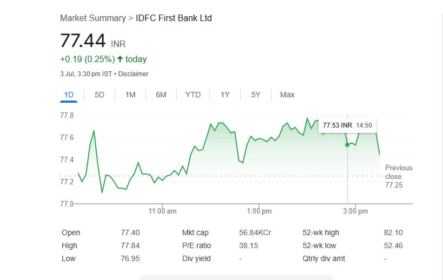Click the 77.53 INR chart tooltip
Image resolution: width=443 pixels, height=280 pixels.
(347, 125)
